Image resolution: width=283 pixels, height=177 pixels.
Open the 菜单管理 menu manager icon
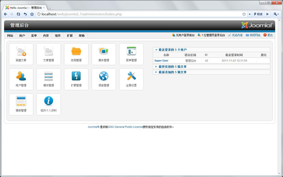pyautogui.click(x=132, y=54)
